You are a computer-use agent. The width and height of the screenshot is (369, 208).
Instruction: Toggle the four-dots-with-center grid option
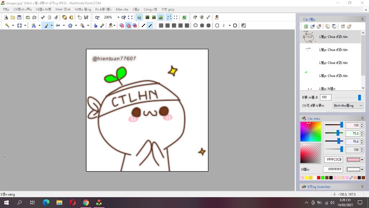(169, 17)
